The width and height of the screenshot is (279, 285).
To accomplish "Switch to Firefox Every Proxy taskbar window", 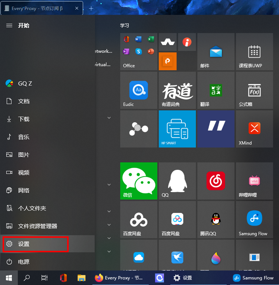I will (121, 278).
